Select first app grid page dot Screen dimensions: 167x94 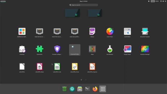(x=81, y=80)
